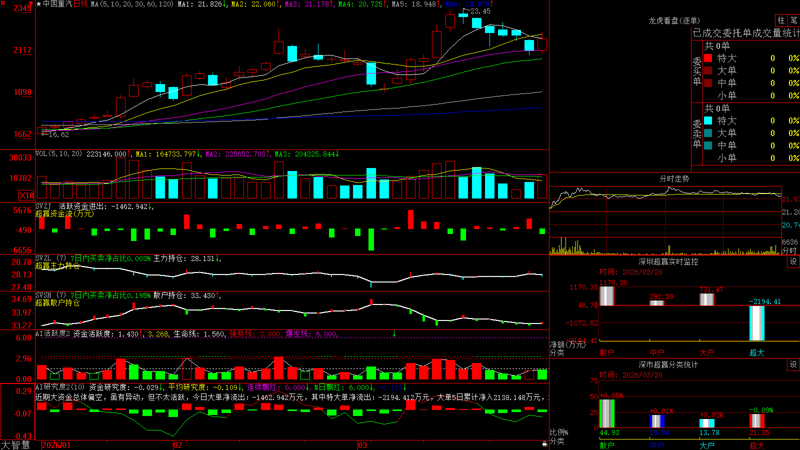Click the -2194.41 超大 net amount bar
Screen dimensions: 800x450
click(757, 323)
